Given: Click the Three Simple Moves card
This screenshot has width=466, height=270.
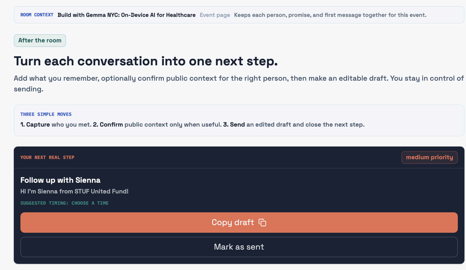Looking at the screenshot, I should (x=239, y=120).
